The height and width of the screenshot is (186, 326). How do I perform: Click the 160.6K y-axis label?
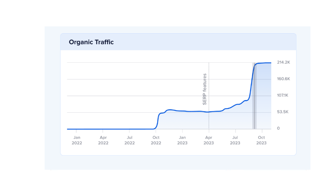(x=284, y=79)
